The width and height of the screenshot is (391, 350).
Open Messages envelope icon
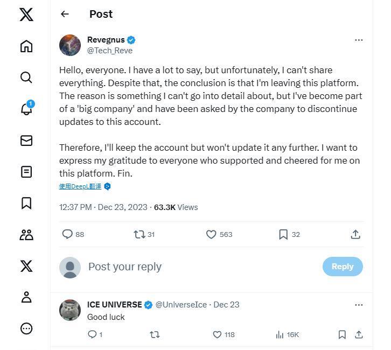(26, 141)
